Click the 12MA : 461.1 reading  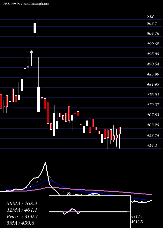tap(22, 210)
